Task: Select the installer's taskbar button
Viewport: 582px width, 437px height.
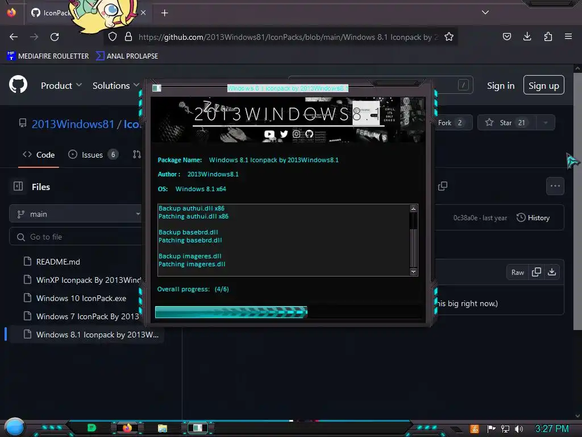Action: [x=197, y=428]
